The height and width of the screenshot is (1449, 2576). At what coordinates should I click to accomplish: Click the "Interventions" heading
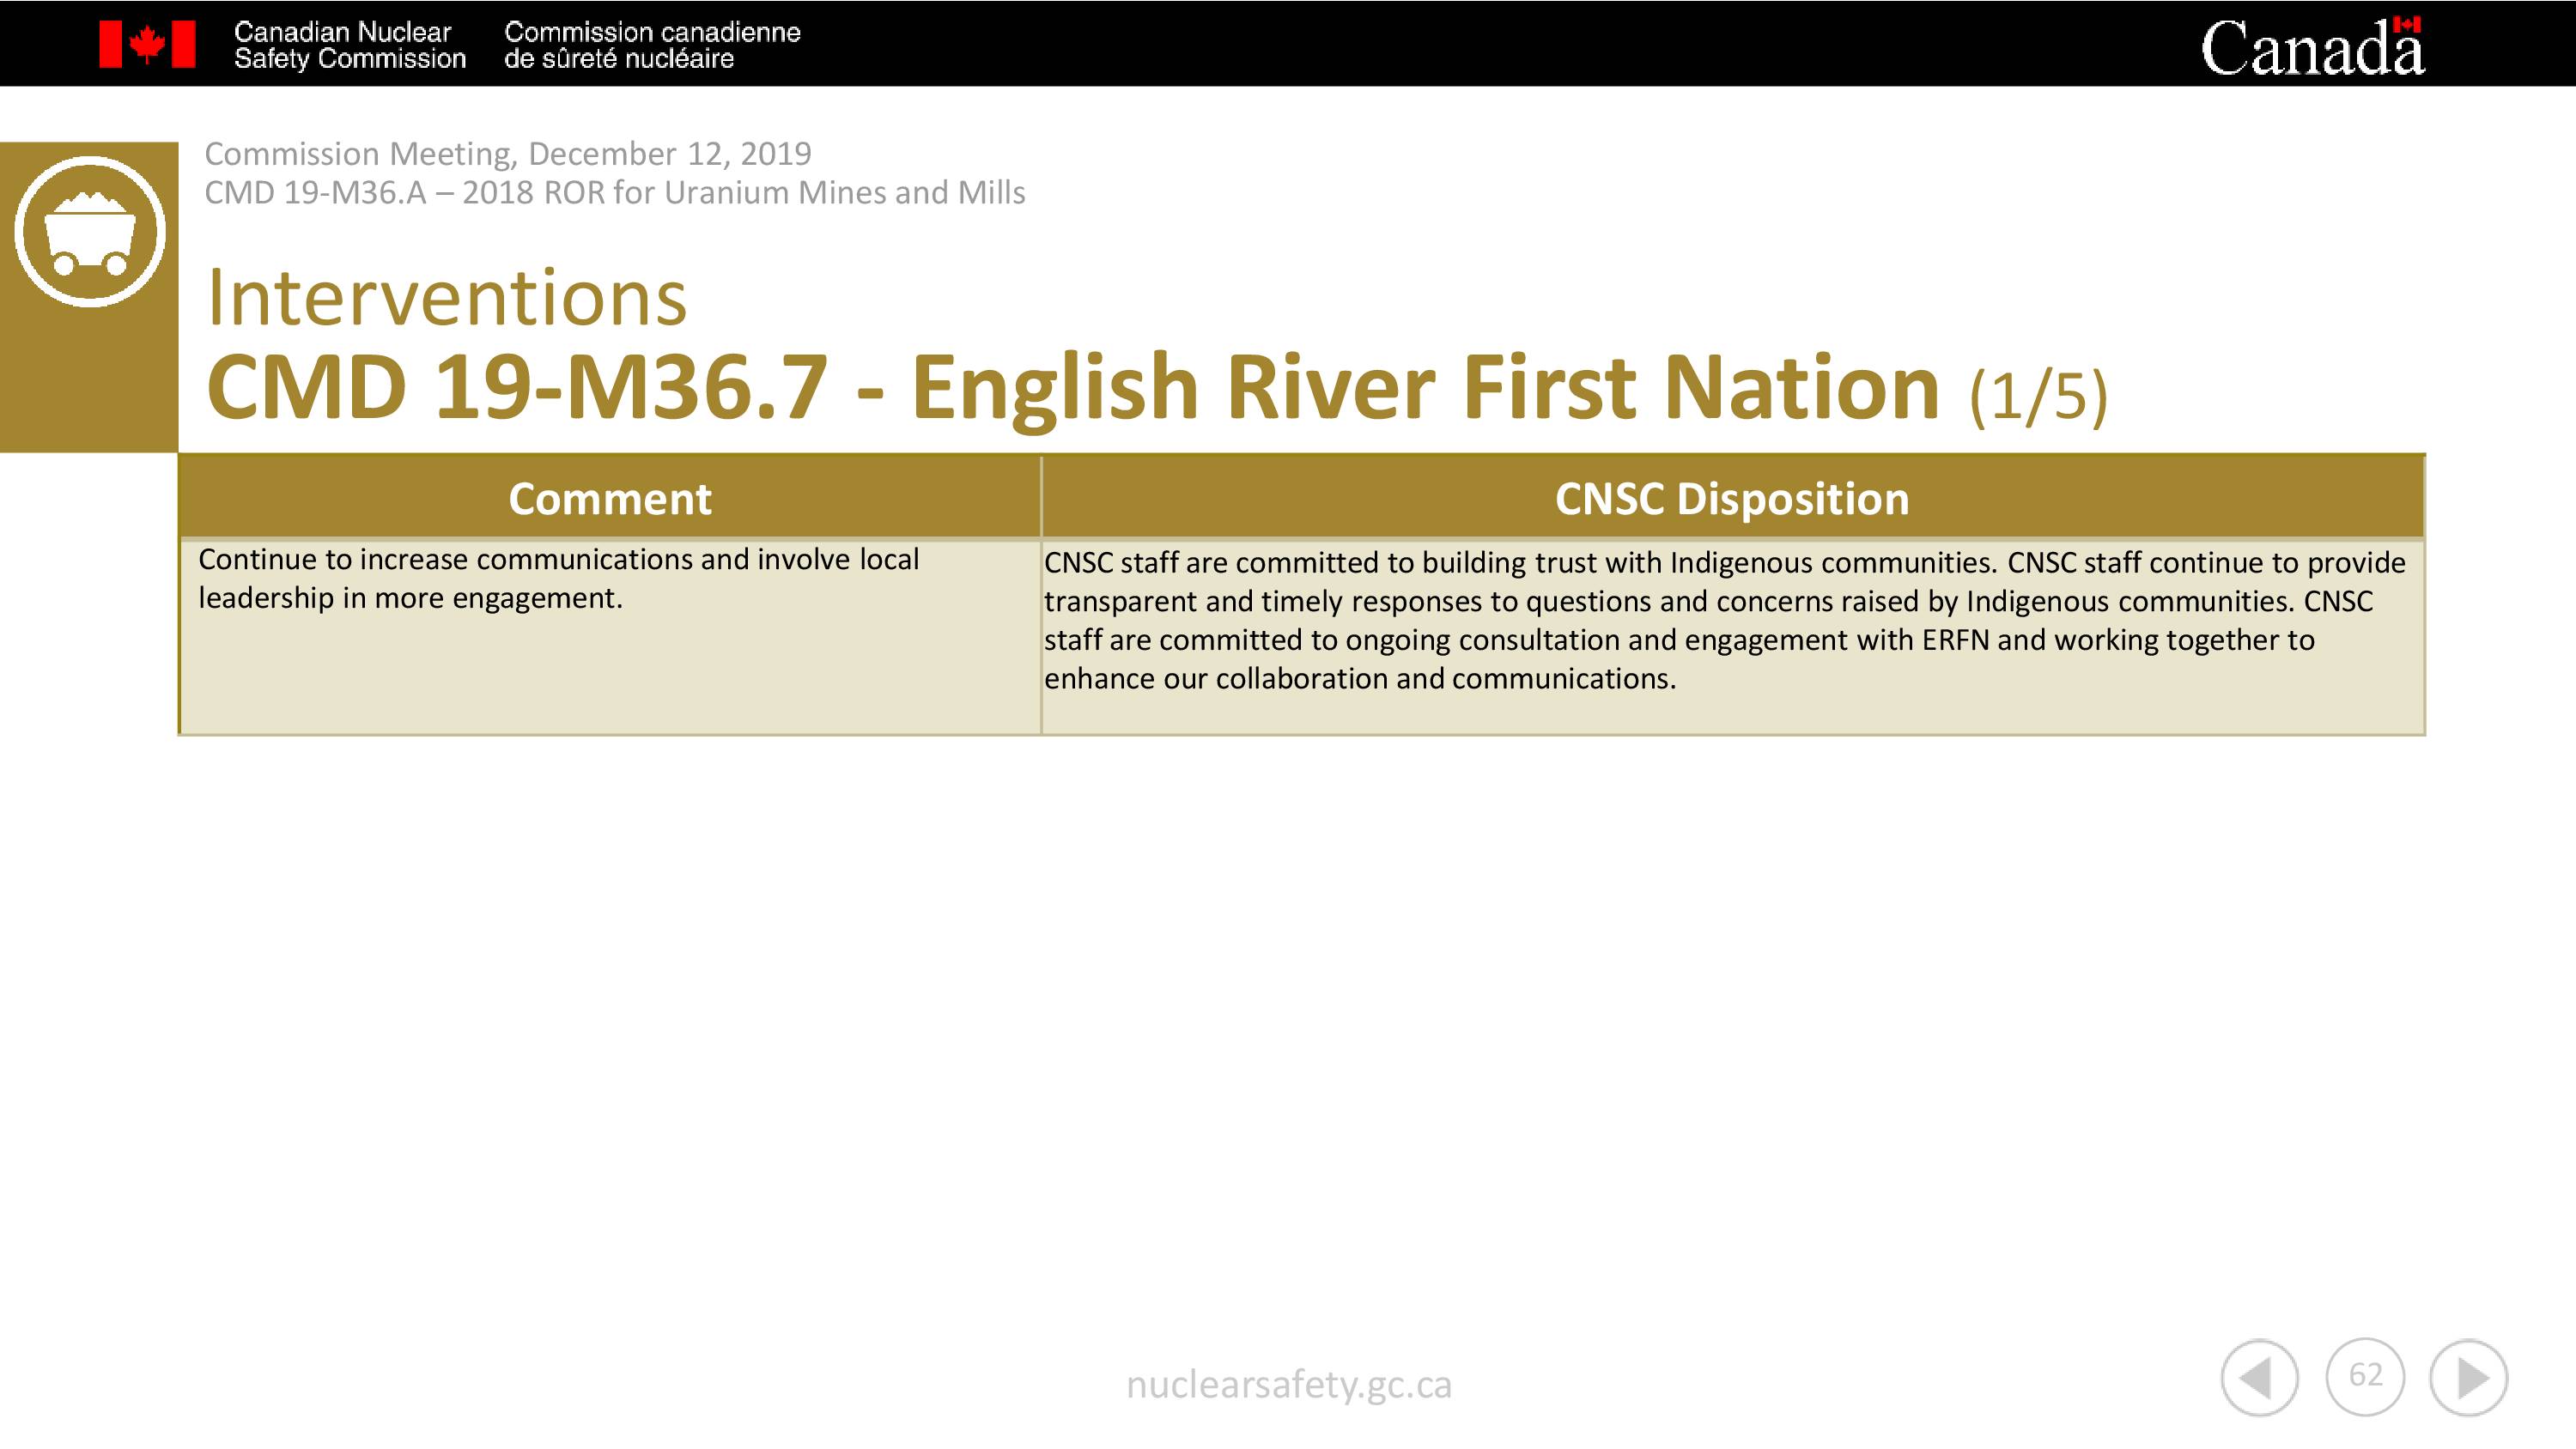tap(447, 298)
